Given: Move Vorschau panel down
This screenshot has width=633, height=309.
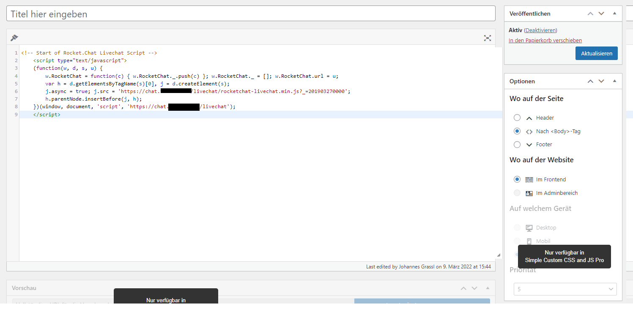Looking at the screenshot, I should [474, 288].
